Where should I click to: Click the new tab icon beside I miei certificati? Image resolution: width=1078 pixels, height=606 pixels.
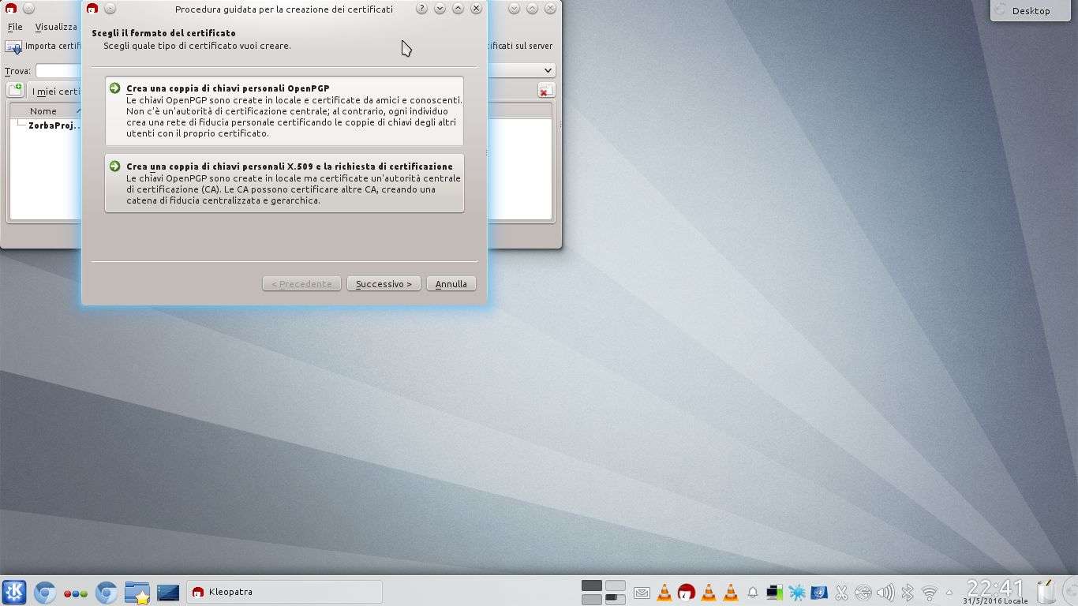click(15, 91)
